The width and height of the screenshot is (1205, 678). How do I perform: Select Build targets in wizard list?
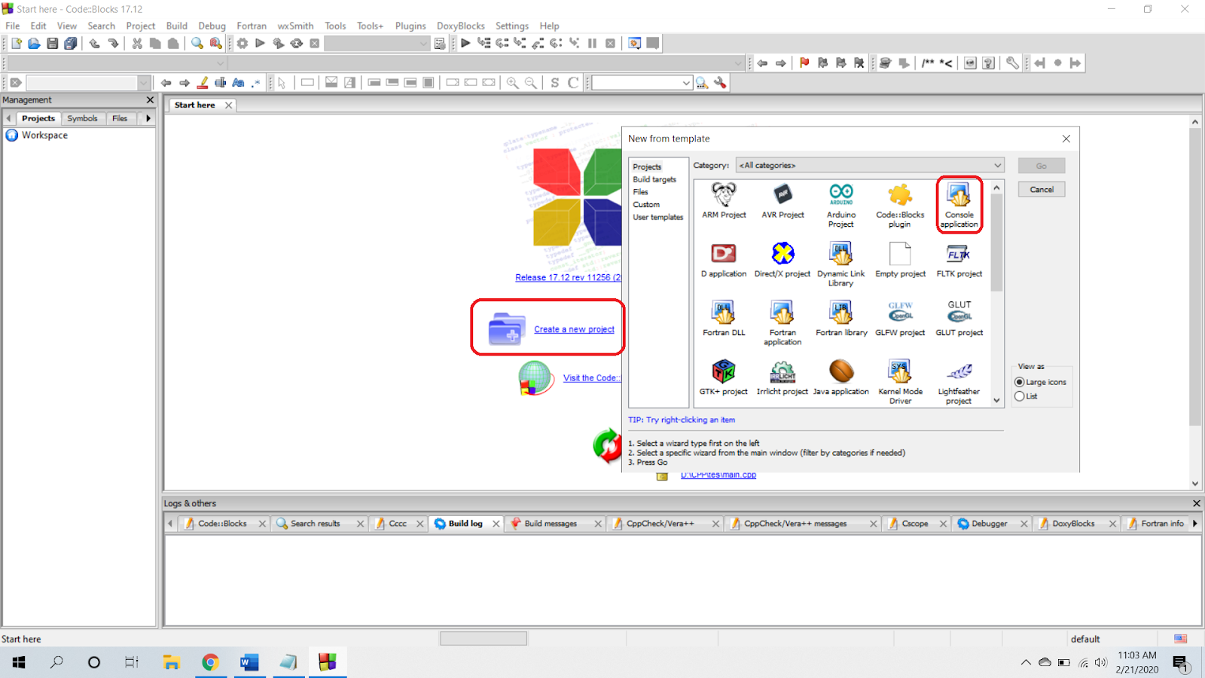pos(654,179)
